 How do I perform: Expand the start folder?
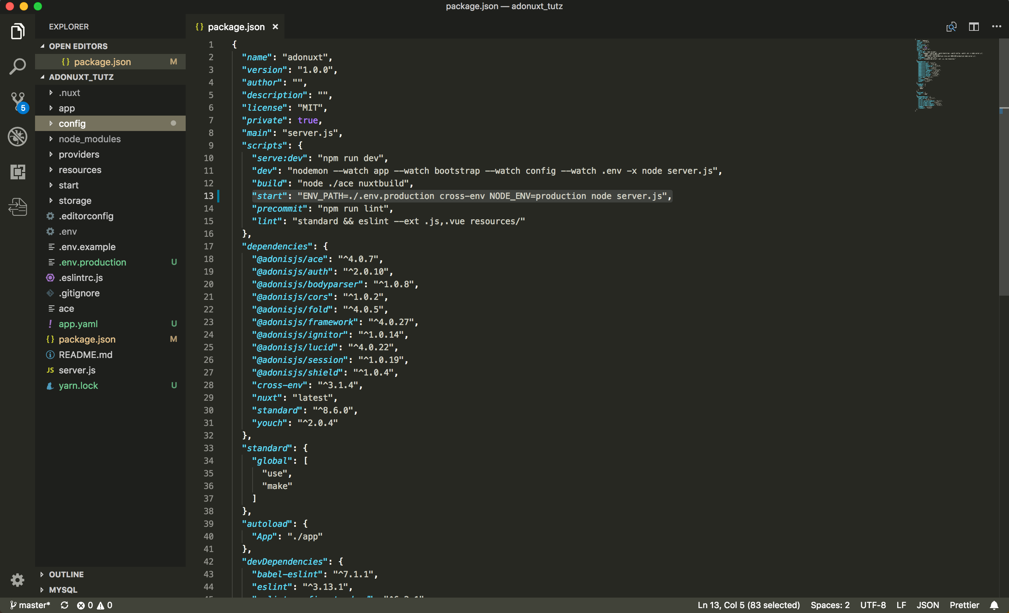pos(110,186)
